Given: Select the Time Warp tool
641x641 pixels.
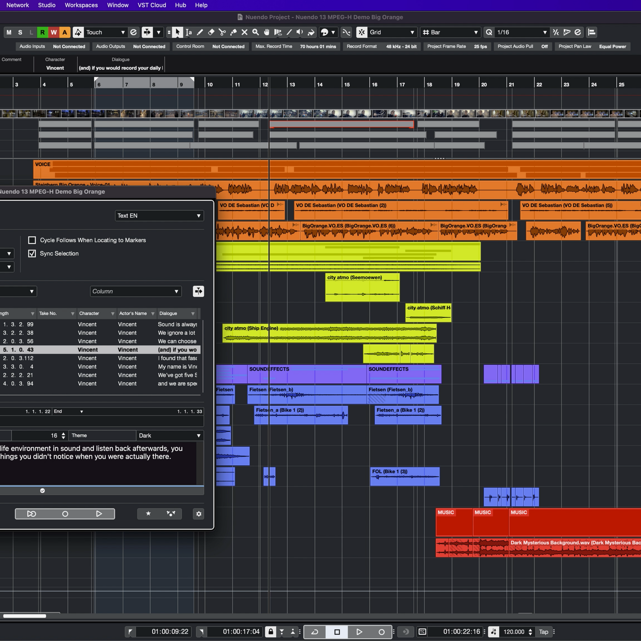Looking at the screenshot, I should 278,32.
